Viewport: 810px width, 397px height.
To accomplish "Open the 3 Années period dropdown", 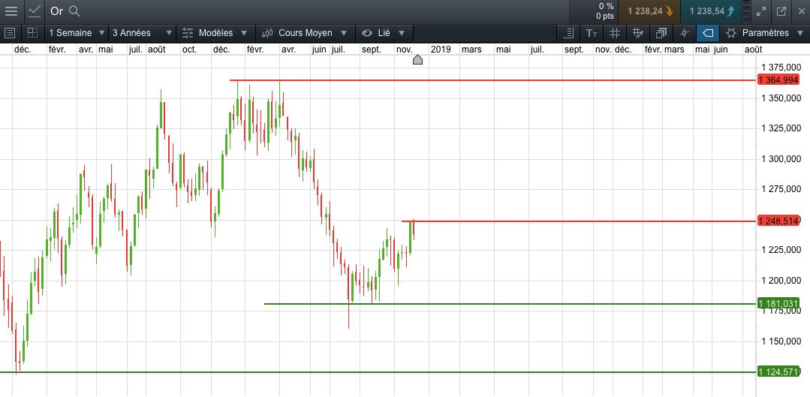I will click(143, 33).
